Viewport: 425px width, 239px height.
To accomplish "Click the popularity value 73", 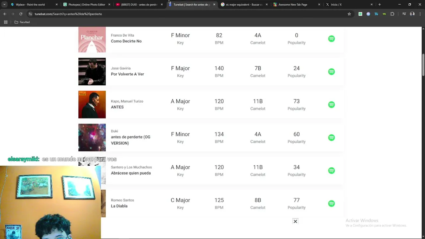I will tap(297, 101).
